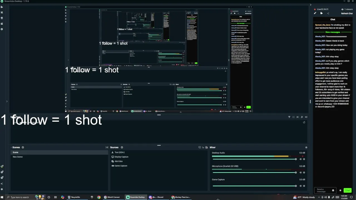This screenshot has width=356, height=200.
Task: Skip the current alert in the Mini Feed
Action: [x=298, y=117]
